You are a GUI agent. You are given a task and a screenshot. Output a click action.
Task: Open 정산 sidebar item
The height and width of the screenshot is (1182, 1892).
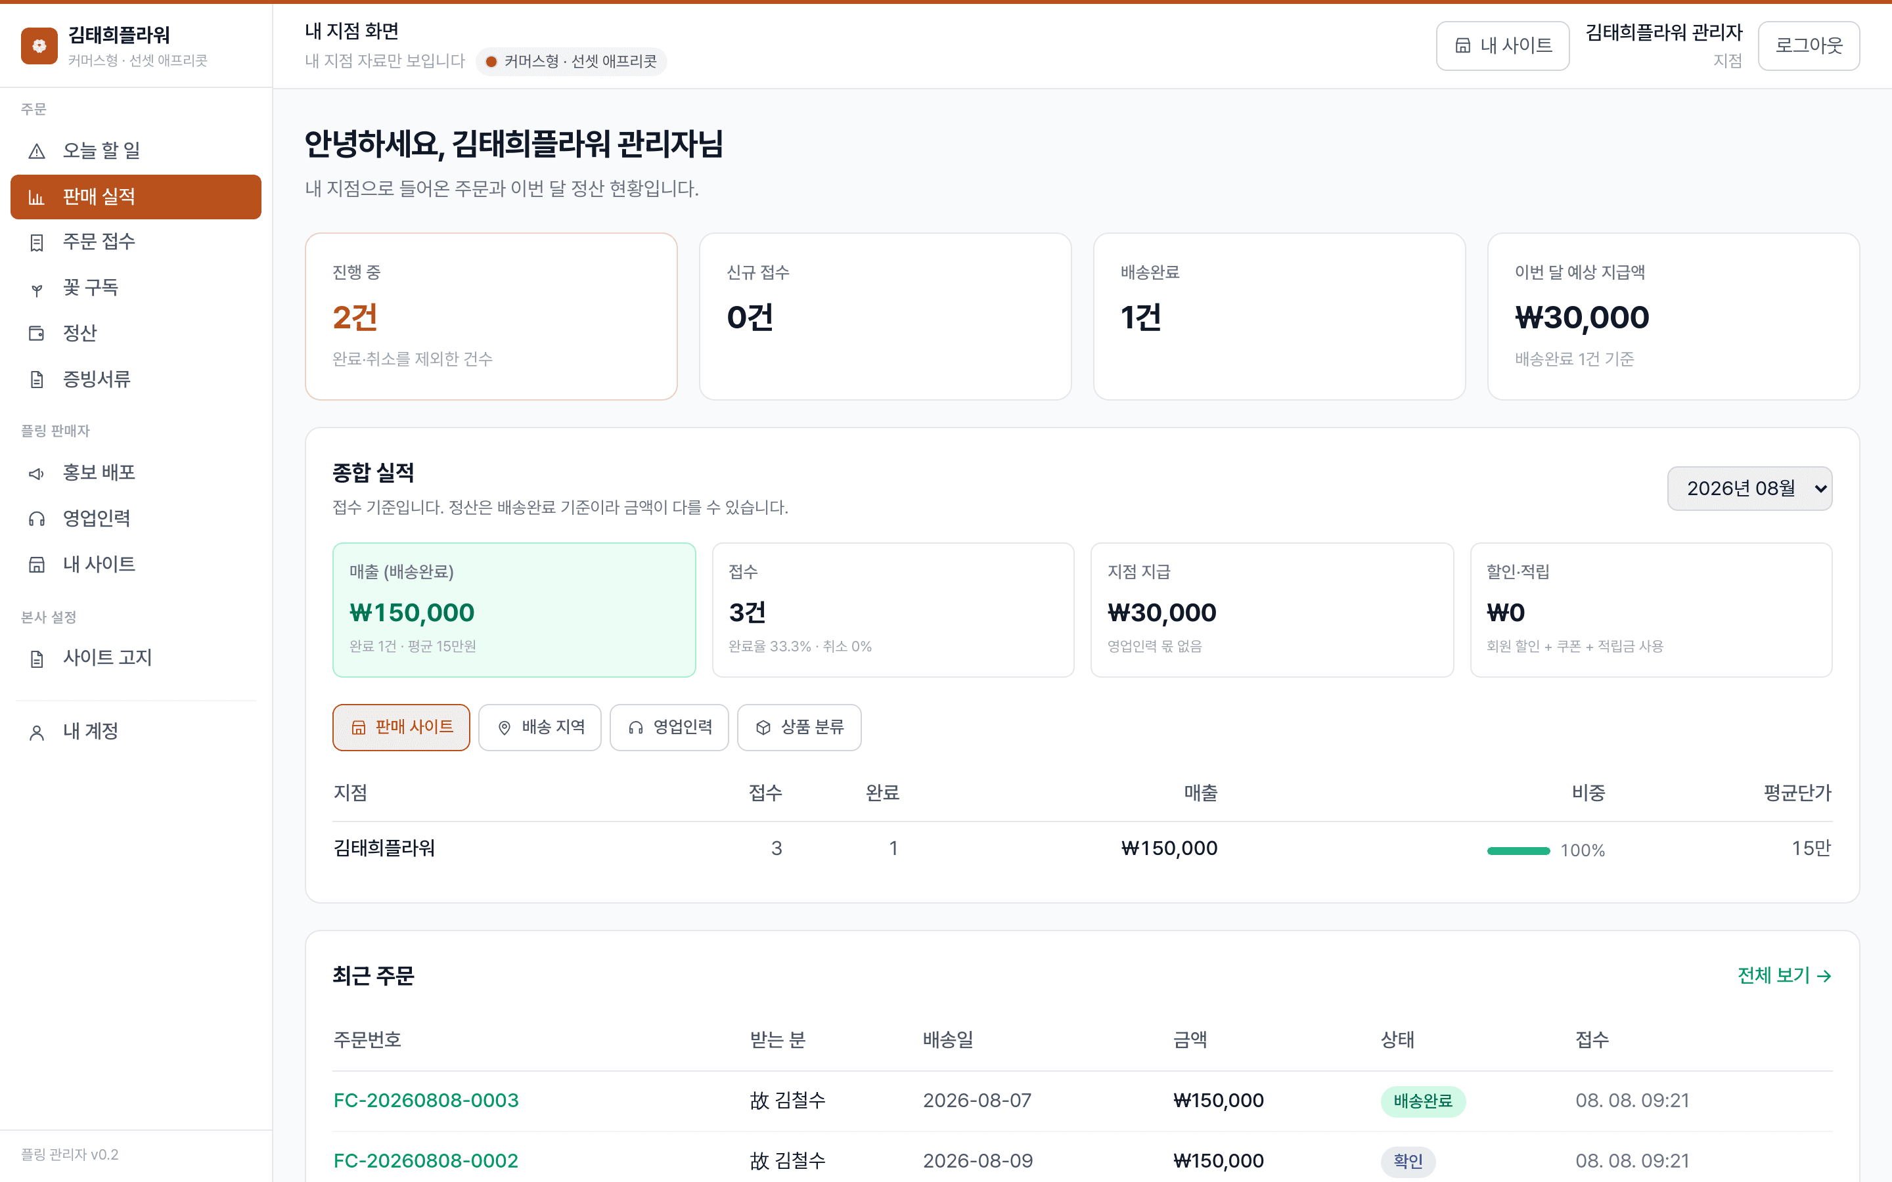(136, 334)
